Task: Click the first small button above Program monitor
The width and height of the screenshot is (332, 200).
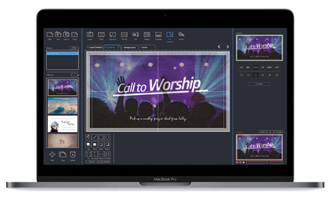Action: click(x=263, y=132)
